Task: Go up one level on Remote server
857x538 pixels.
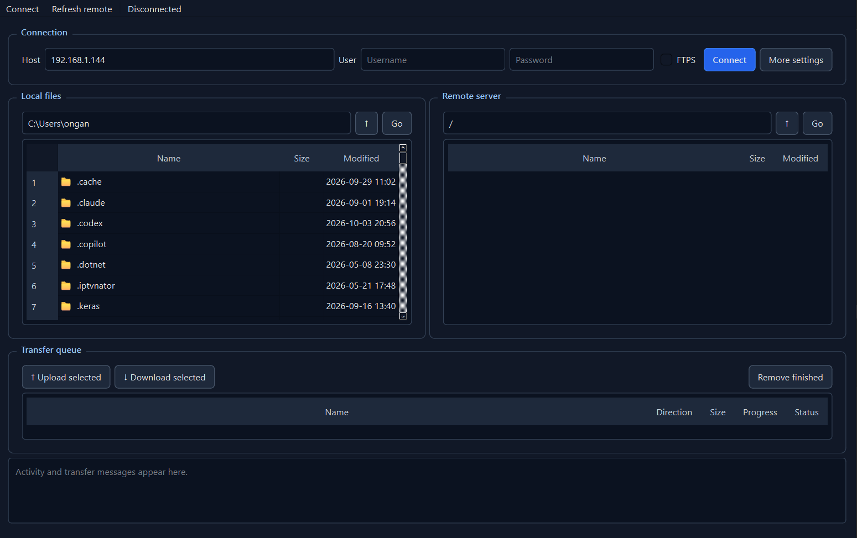Action: (787, 123)
